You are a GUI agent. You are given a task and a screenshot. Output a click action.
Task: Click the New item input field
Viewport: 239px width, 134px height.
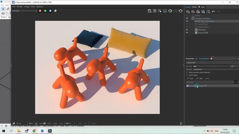point(210,82)
